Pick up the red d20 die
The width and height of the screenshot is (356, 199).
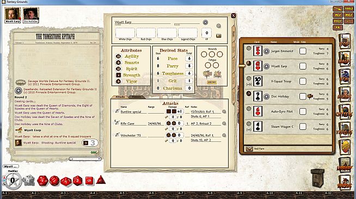(x=42, y=181)
